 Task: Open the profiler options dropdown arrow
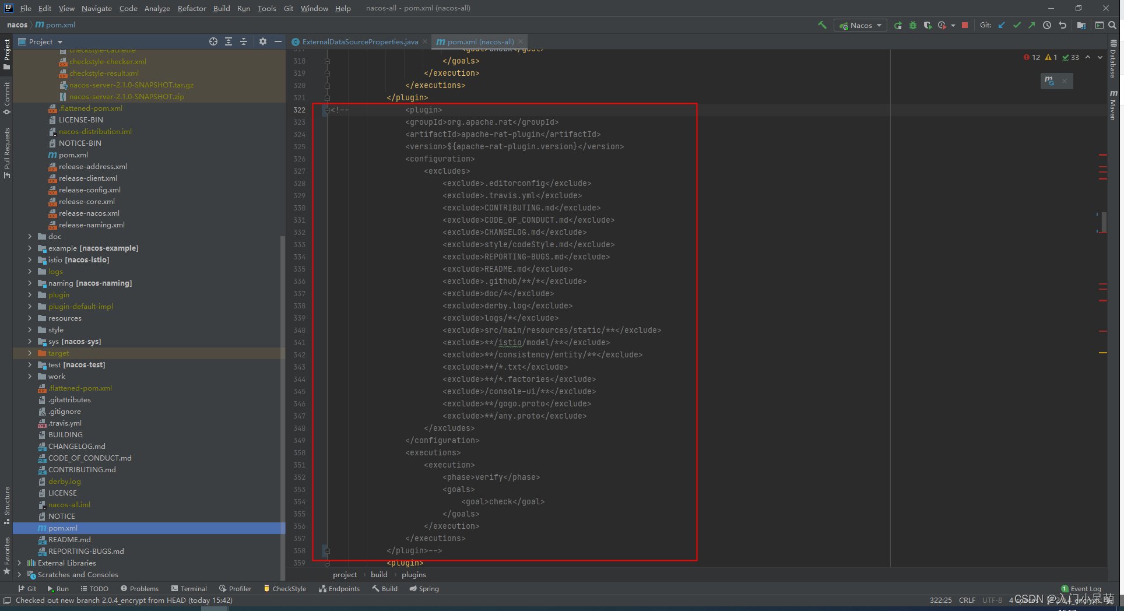(x=953, y=25)
